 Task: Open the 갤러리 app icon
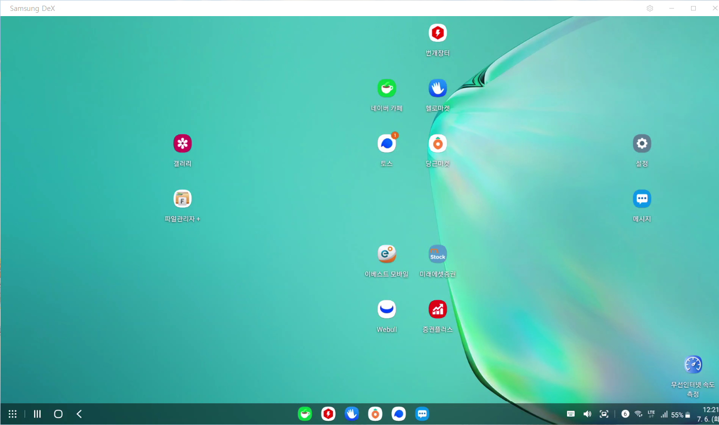point(182,144)
